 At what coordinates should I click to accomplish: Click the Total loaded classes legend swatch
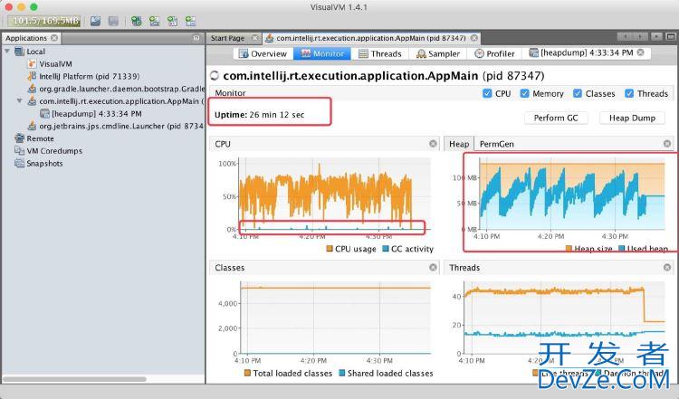click(248, 373)
